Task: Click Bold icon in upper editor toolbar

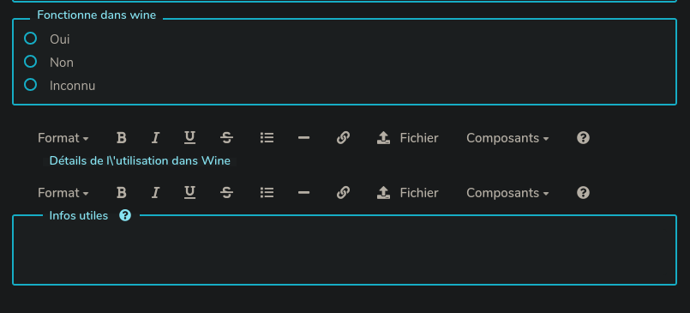Action: point(122,138)
